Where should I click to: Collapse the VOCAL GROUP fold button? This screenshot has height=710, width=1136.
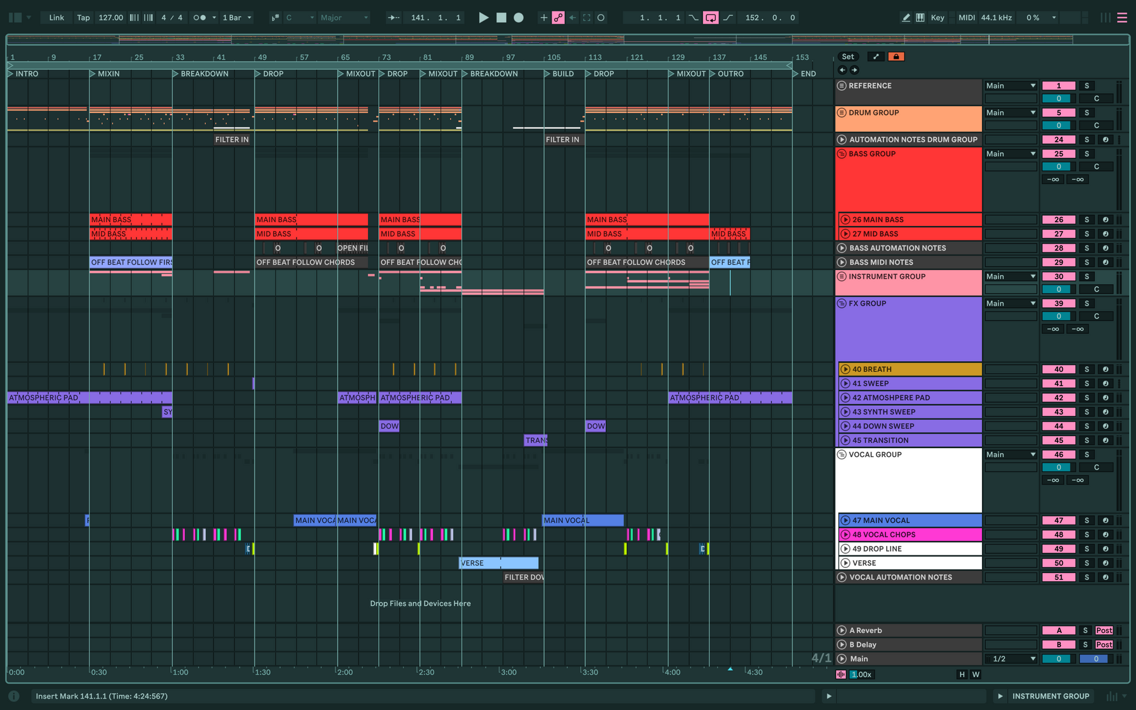point(841,454)
